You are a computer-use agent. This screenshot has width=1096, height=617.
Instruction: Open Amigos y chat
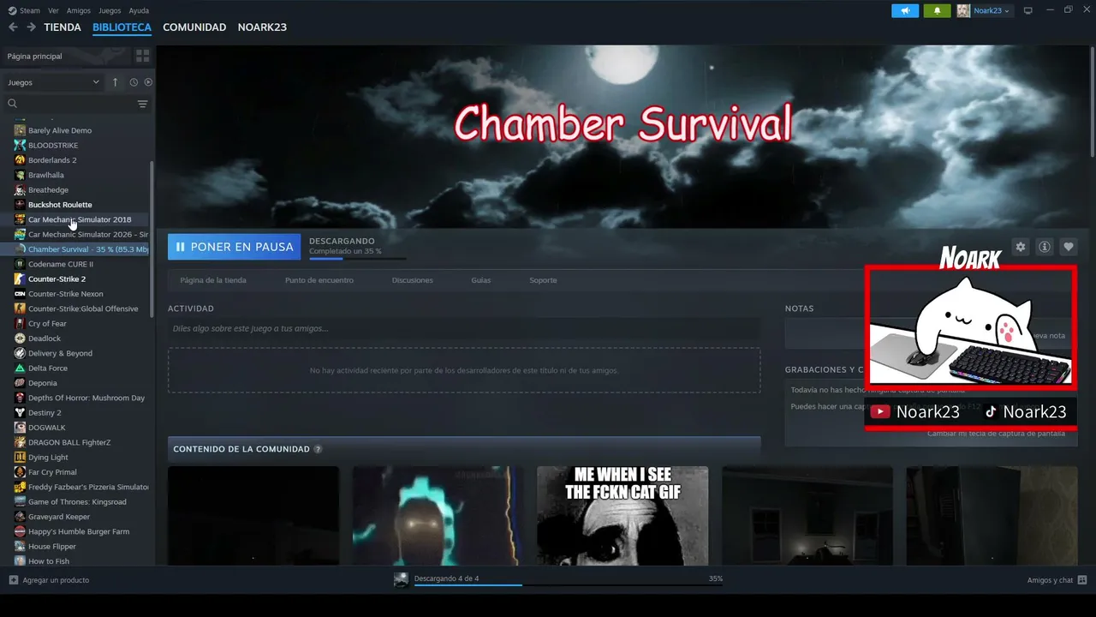pyautogui.click(x=1057, y=580)
